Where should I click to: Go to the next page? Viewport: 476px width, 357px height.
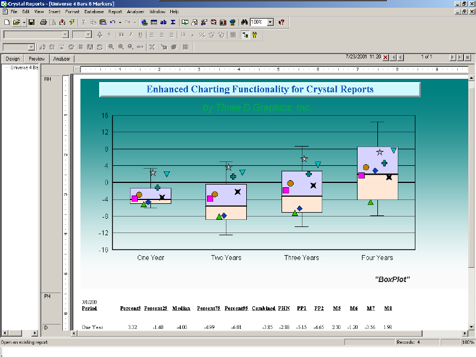452,57
